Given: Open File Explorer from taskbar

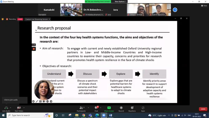Looking at the screenshot, I should (x=77, y=115).
